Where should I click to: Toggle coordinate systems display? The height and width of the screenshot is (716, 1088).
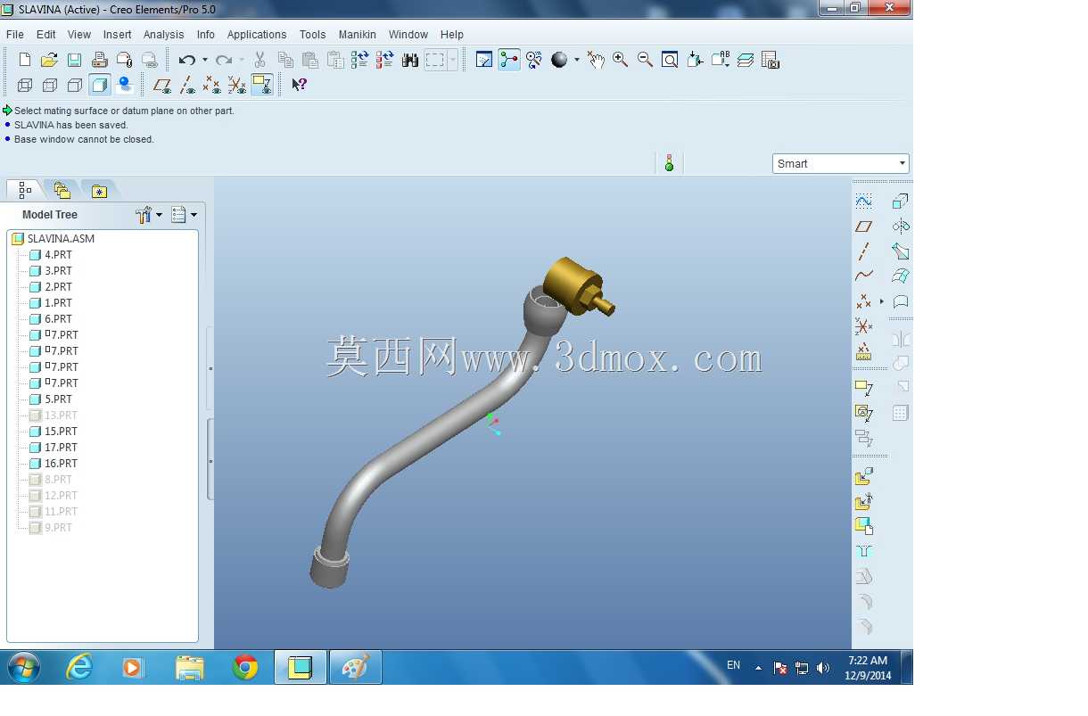(237, 85)
